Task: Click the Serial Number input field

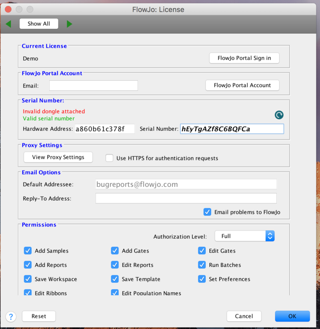Action: pyautogui.click(x=232, y=129)
